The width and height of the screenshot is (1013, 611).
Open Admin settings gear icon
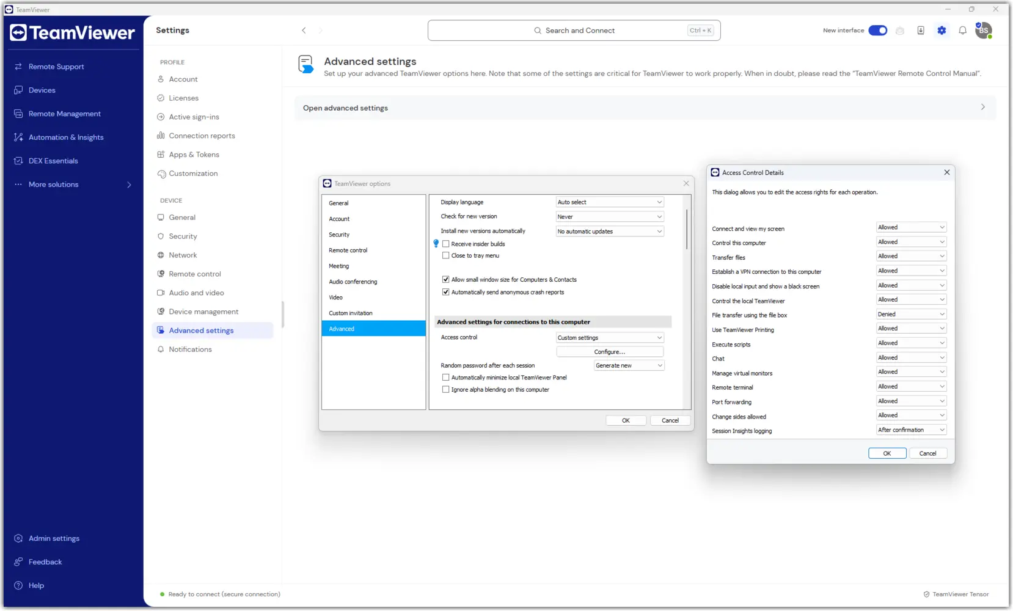pos(18,538)
